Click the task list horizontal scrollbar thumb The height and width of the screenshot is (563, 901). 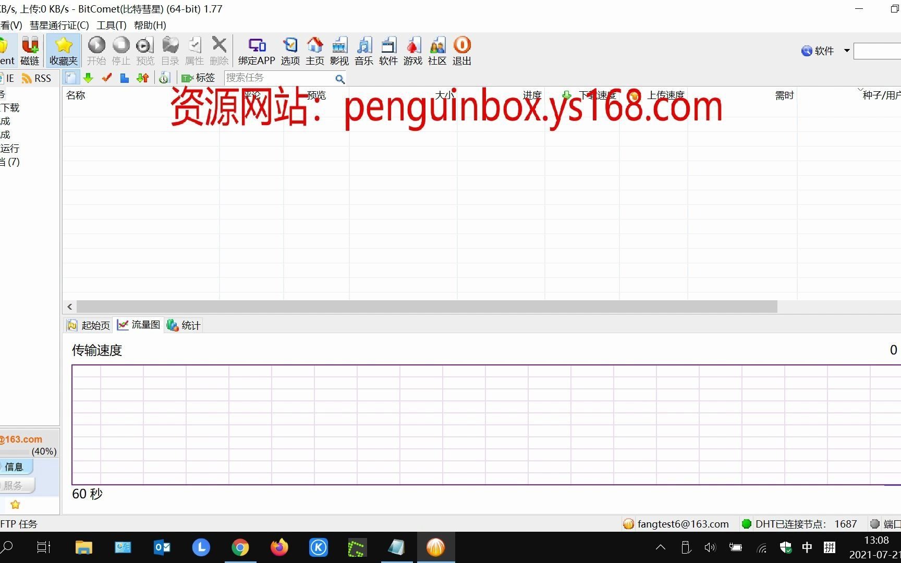point(427,307)
